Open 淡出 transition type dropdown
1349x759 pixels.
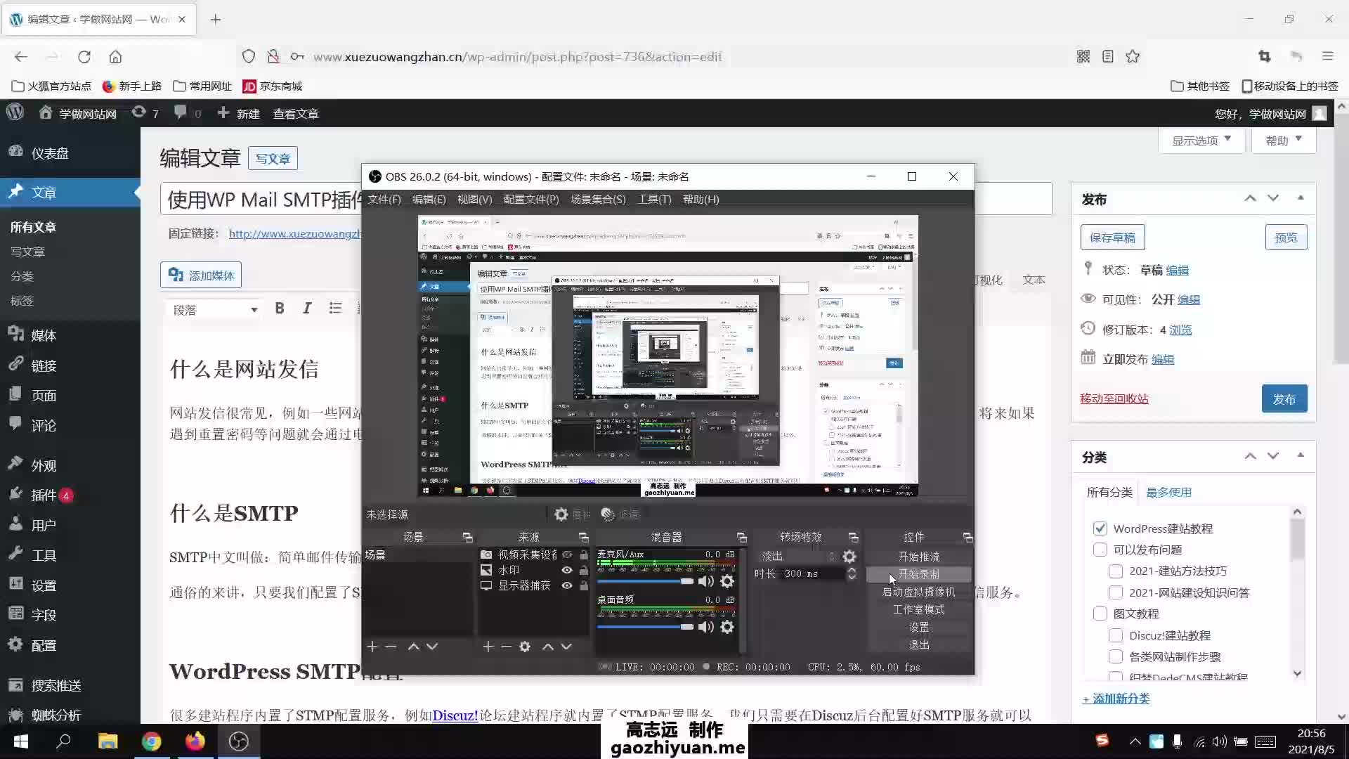click(x=798, y=557)
